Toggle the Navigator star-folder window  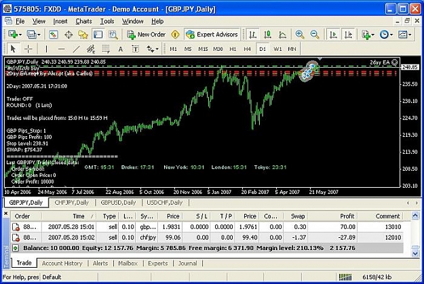(x=83, y=35)
